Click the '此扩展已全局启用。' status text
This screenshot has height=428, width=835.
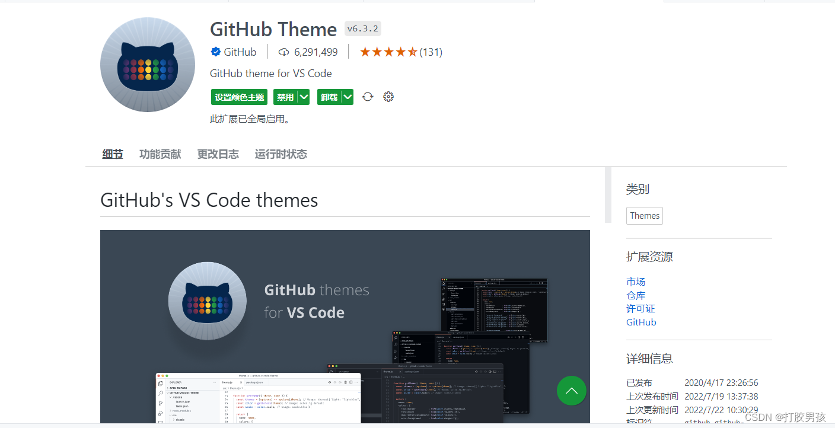(251, 119)
